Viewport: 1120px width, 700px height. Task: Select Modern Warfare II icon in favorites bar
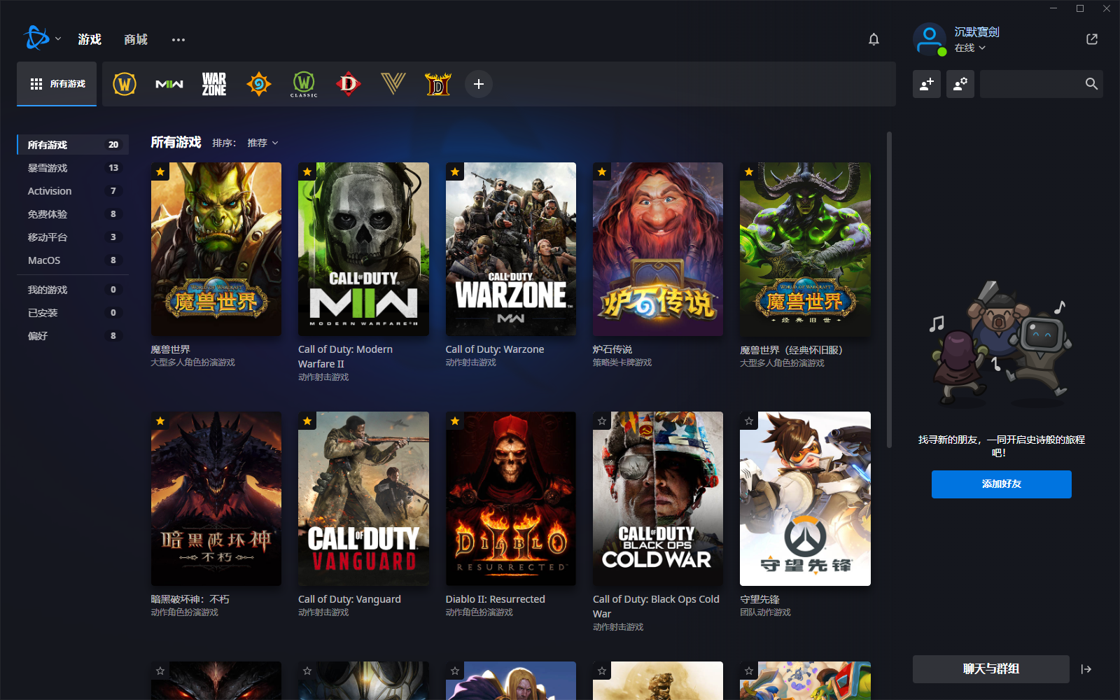click(x=169, y=84)
